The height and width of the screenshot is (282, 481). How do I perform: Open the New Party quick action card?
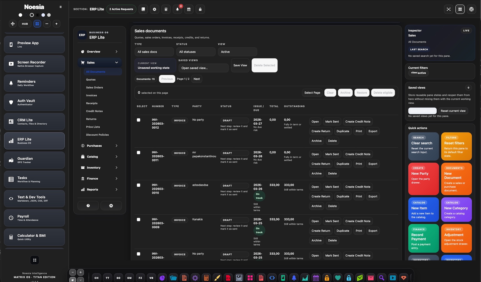pos(423,179)
